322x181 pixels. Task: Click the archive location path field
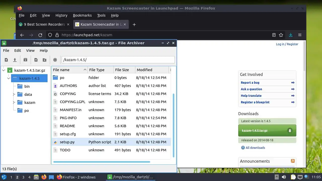pyautogui.click(x=118, y=60)
